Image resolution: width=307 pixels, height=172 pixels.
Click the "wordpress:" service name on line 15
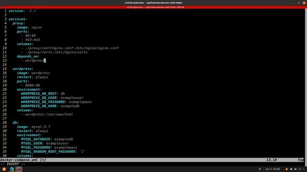pyautogui.click(x=23, y=69)
